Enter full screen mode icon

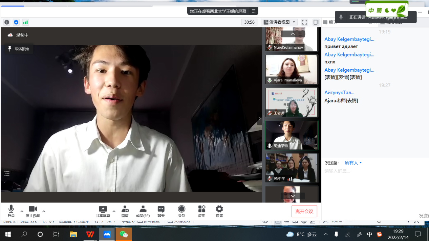pyautogui.click(x=305, y=22)
